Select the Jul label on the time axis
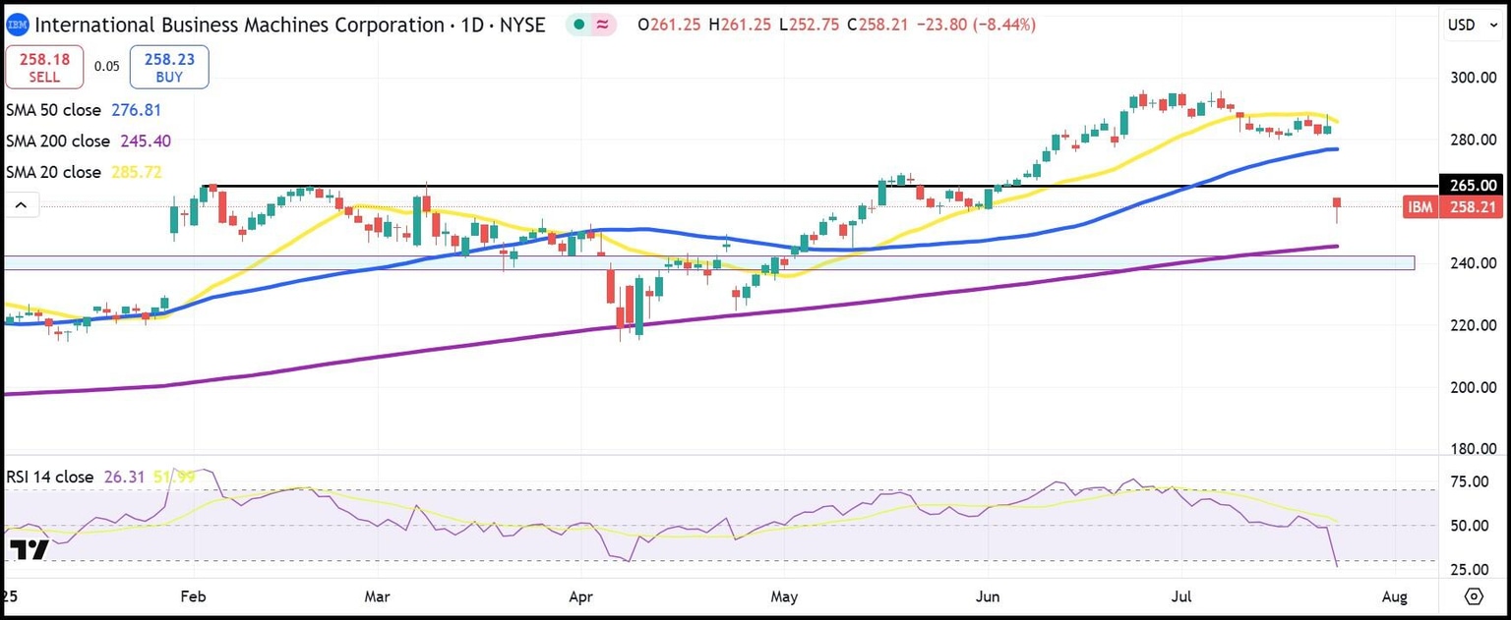 click(x=1179, y=596)
